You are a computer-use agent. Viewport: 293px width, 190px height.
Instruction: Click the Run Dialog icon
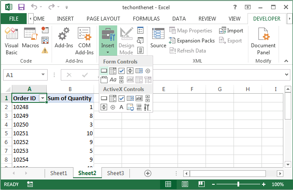pyautogui.click(x=140, y=50)
